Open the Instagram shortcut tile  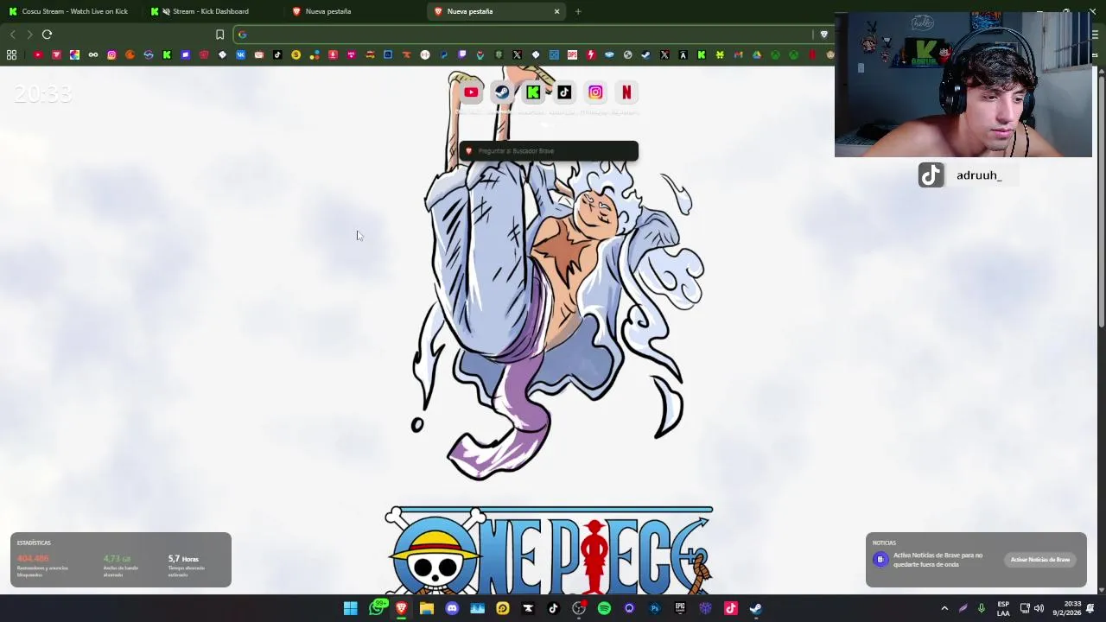point(595,92)
